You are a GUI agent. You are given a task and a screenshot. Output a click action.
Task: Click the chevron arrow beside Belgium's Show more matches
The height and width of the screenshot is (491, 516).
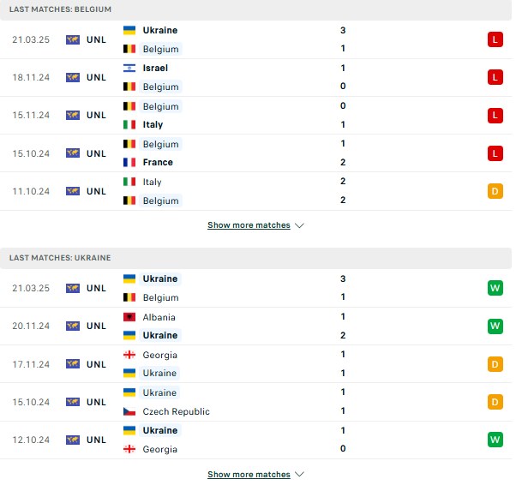coord(299,225)
